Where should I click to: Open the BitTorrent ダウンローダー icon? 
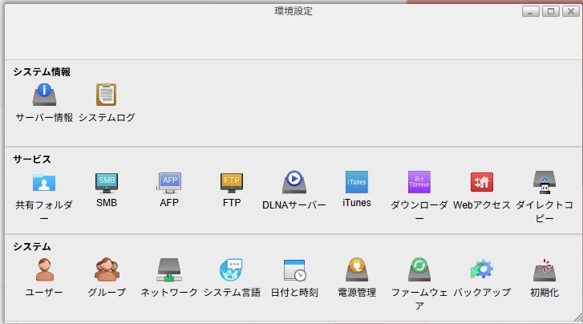pyautogui.click(x=419, y=182)
